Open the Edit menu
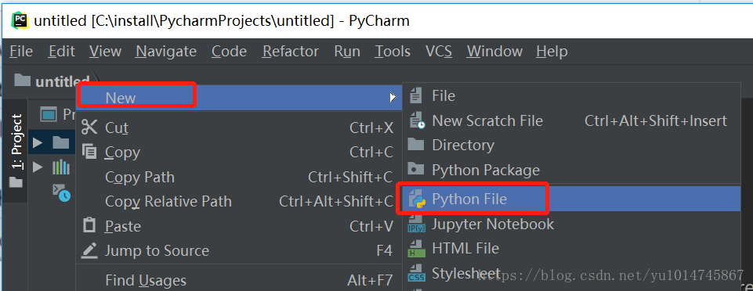Image resolution: width=753 pixels, height=291 pixels. coord(61,52)
